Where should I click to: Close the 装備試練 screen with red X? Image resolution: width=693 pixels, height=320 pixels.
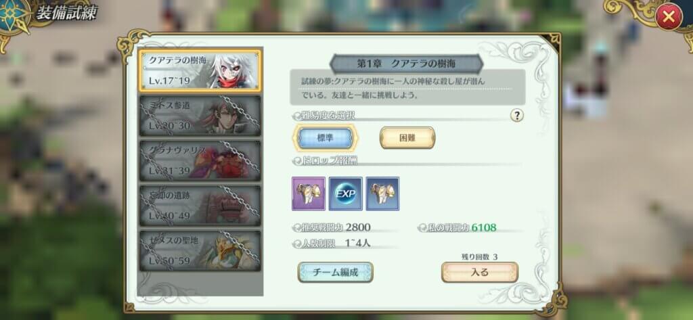tap(669, 17)
